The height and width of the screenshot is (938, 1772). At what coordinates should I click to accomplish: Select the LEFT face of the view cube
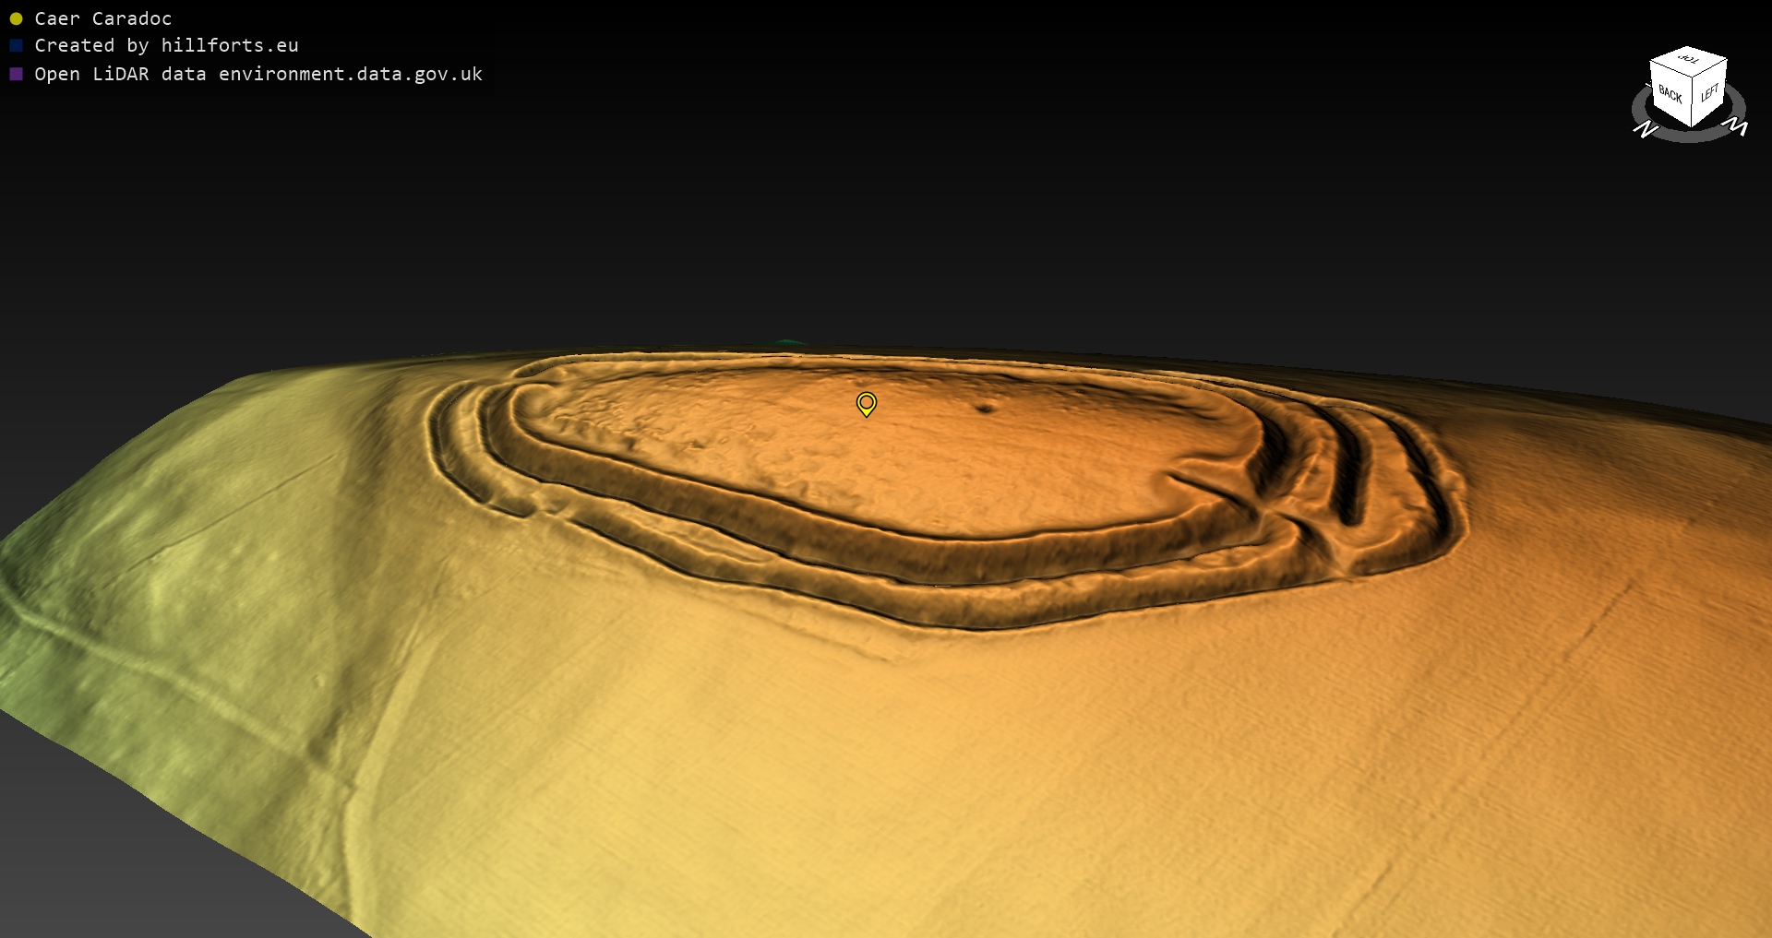coord(1709,93)
